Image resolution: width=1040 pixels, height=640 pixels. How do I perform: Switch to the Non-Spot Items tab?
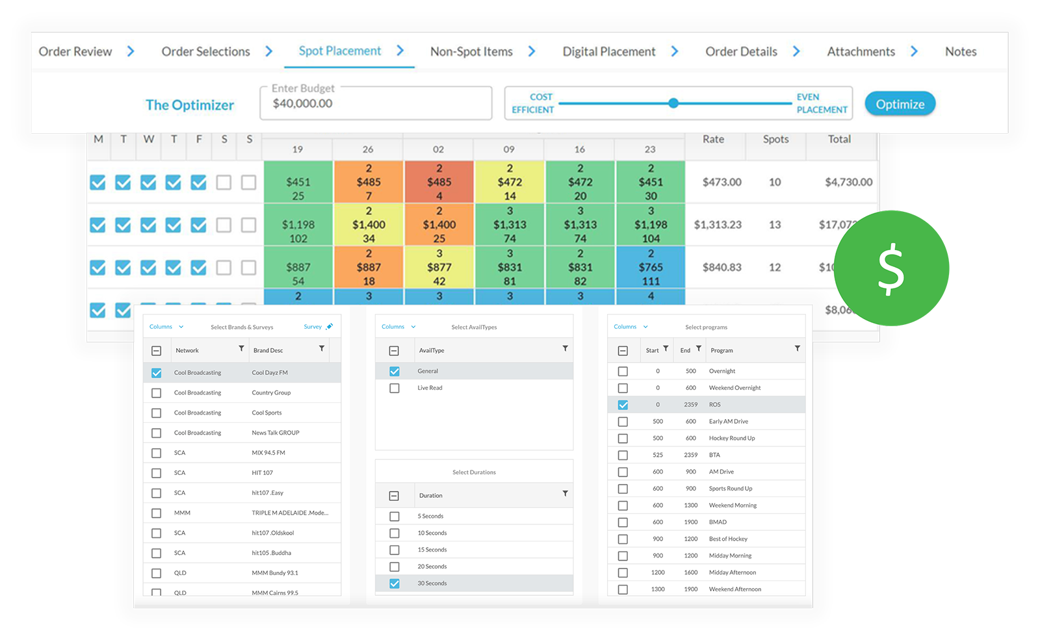tap(471, 51)
